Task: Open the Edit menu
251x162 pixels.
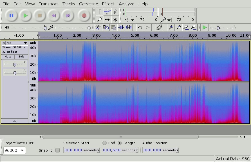Action: tap(17, 4)
